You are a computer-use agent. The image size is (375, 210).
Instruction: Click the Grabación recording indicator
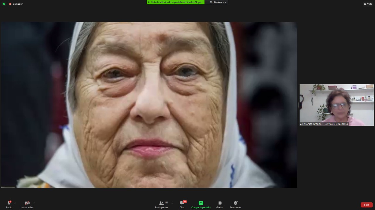[x=16, y=4]
